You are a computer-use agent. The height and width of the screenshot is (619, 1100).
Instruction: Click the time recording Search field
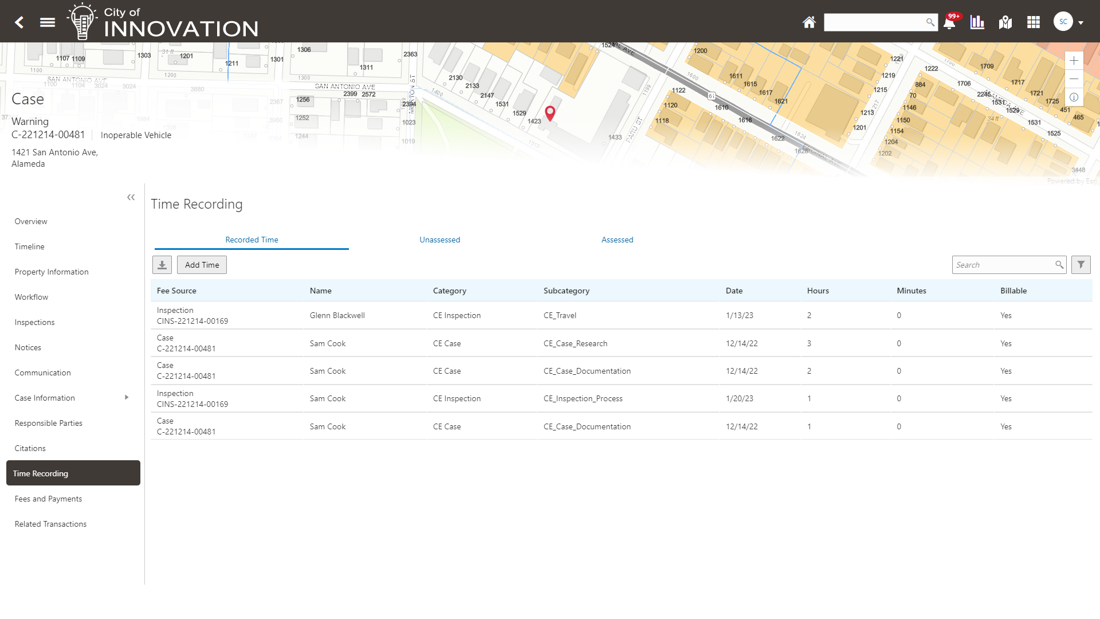tap(1003, 265)
